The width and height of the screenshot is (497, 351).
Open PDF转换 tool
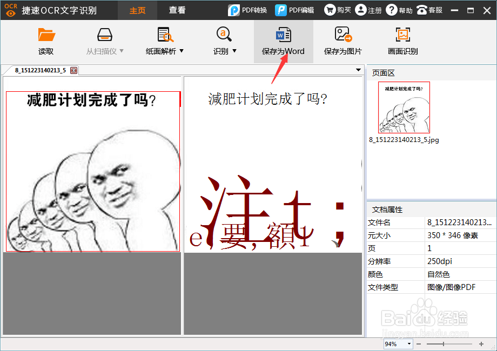tap(247, 10)
